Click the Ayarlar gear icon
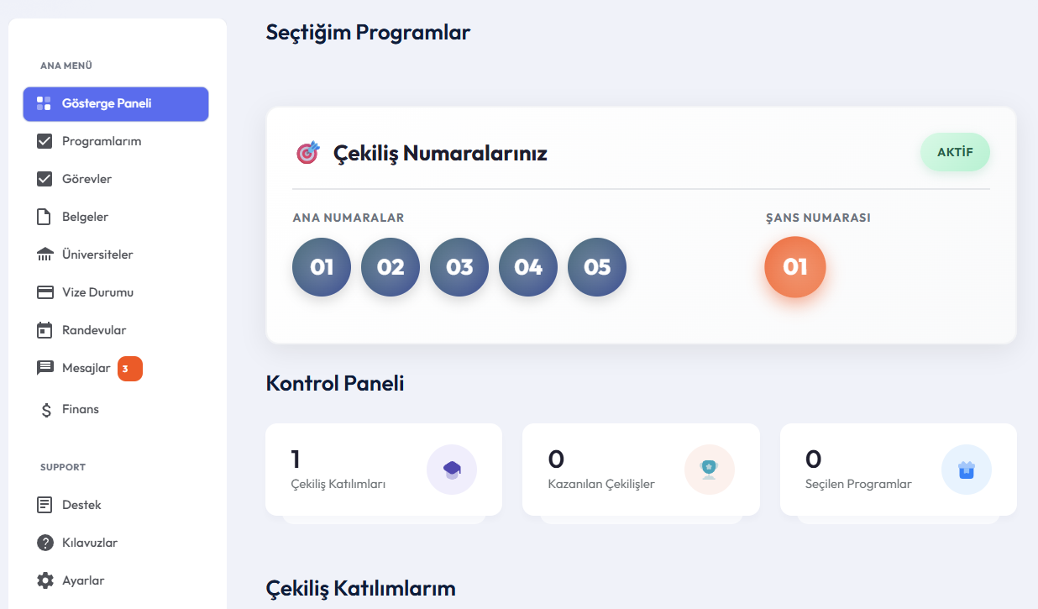The image size is (1038, 609). (x=45, y=580)
